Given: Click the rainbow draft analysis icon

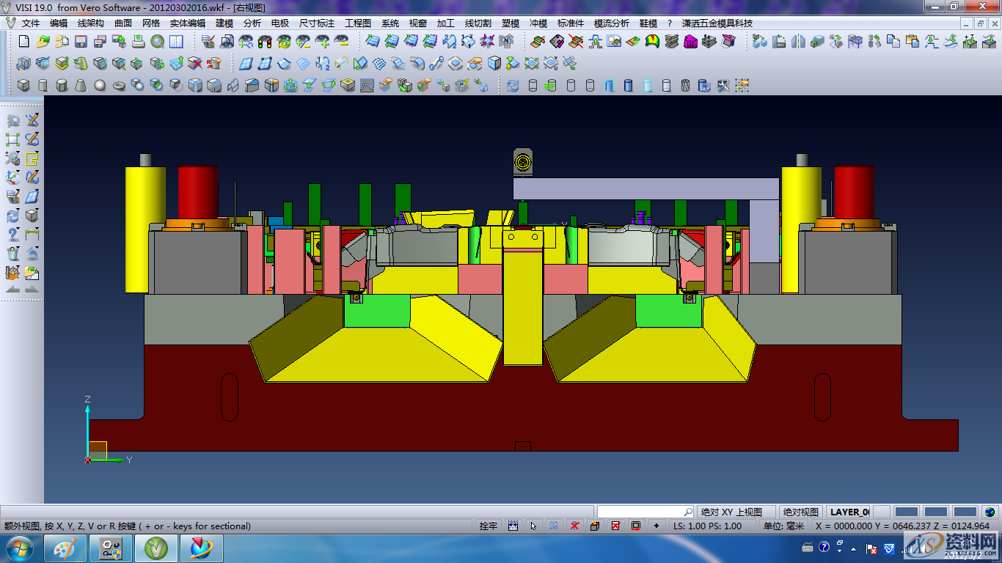Looking at the screenshot, I should coord(652,42).
